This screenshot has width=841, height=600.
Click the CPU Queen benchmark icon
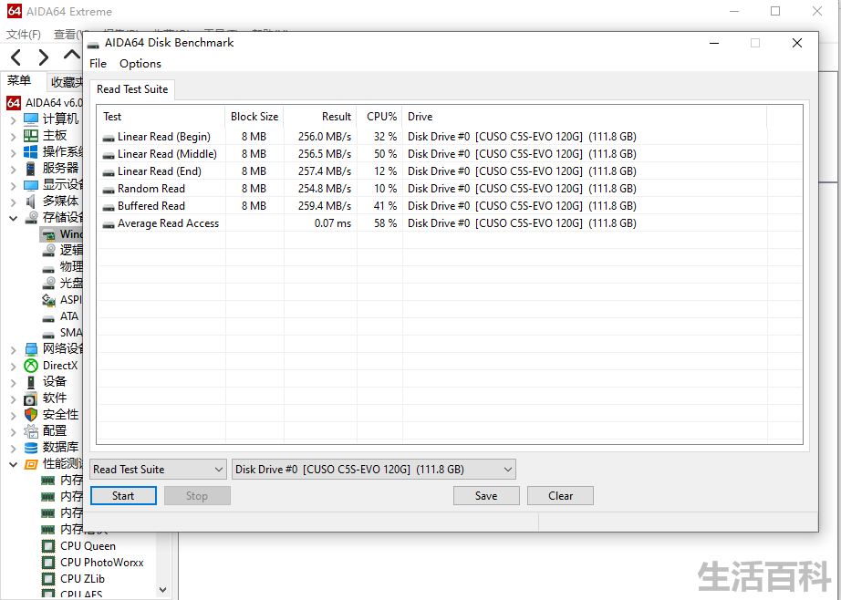(48, 546)
